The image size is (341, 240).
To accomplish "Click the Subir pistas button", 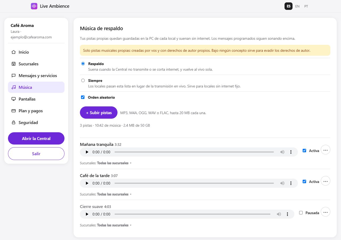I will pos(99,113).
